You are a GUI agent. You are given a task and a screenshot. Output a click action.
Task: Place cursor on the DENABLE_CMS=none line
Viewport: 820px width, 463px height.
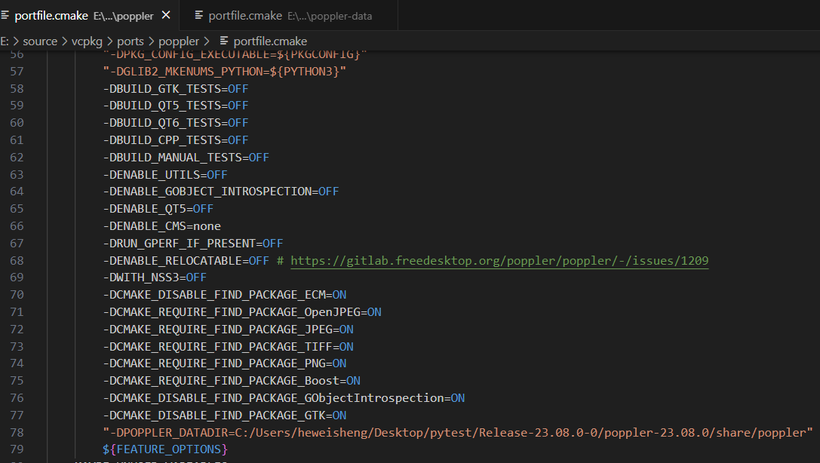tap(161, 225)
